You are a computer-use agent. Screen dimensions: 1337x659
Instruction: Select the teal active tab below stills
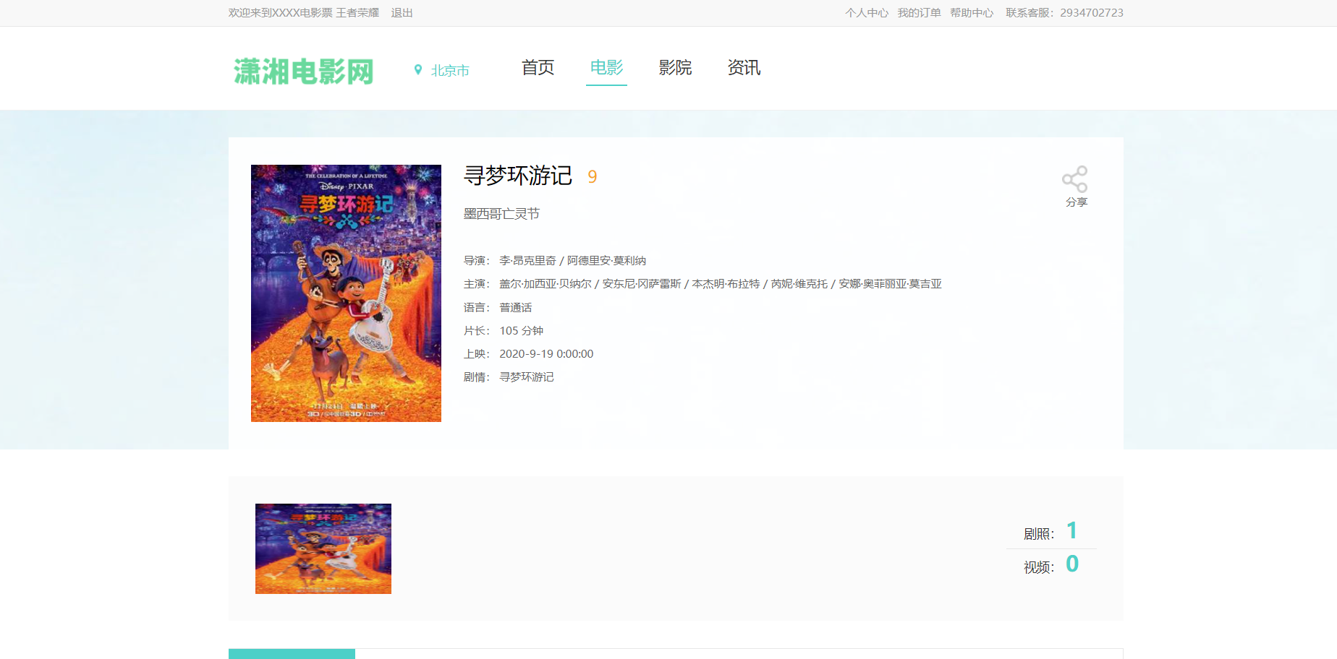(x=292, y=653)
